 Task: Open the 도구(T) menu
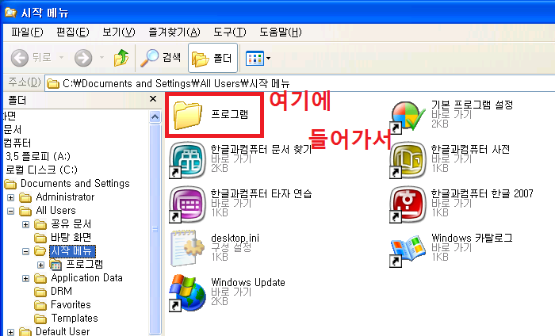coord(229,32)
